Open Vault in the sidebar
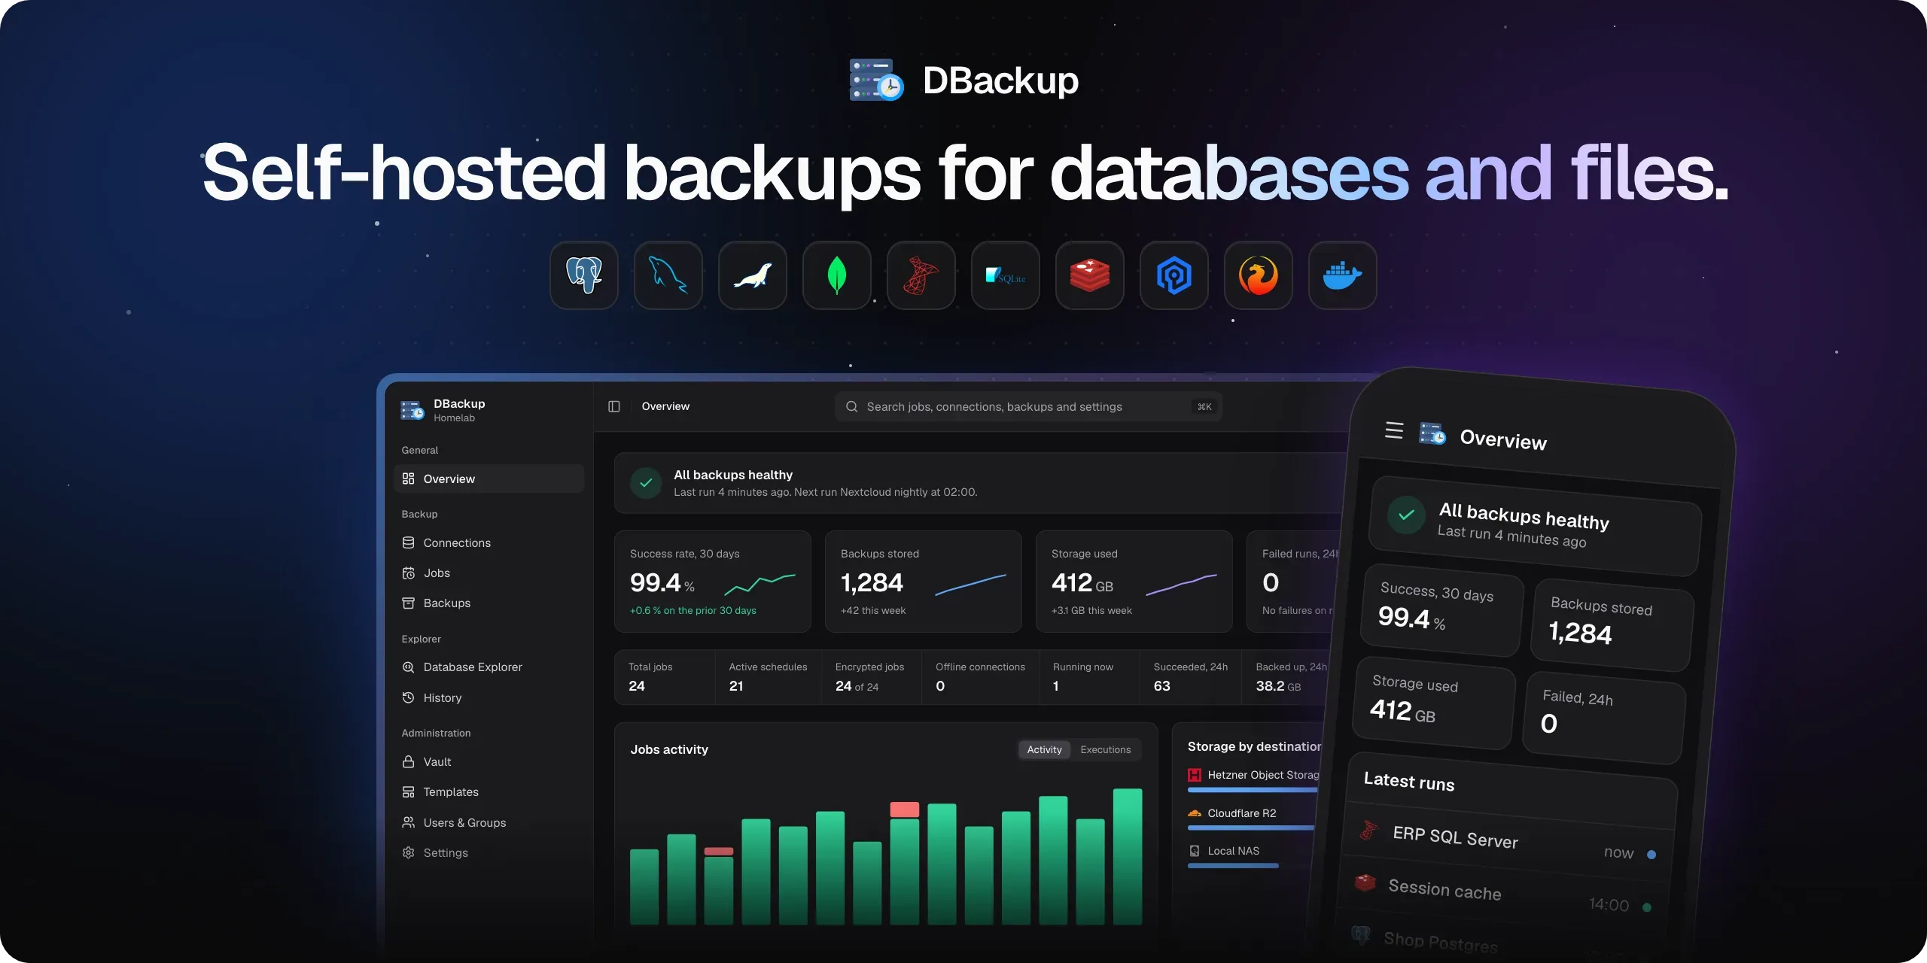Viewport: 1927px width, 963px height. pyautogui.click(x=489, y=761)
